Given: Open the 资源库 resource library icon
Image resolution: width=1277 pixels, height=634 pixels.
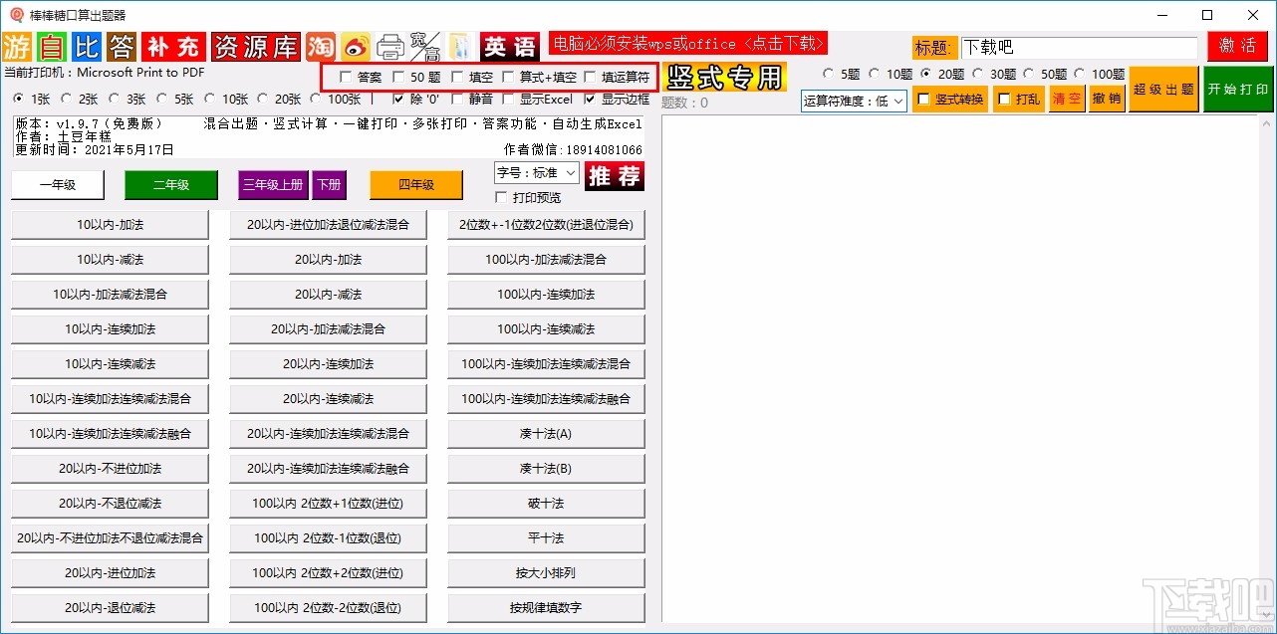Looking at the screenshot, I should pos(256,45).
